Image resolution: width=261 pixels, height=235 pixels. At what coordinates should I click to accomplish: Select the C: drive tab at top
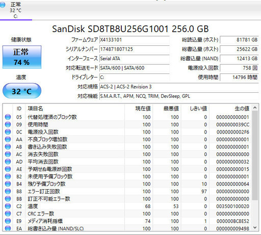coord(16,10)
